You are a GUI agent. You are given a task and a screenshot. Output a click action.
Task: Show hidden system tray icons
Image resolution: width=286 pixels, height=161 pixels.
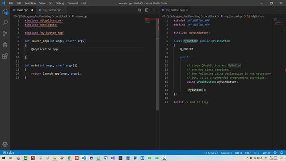point(247,158)
